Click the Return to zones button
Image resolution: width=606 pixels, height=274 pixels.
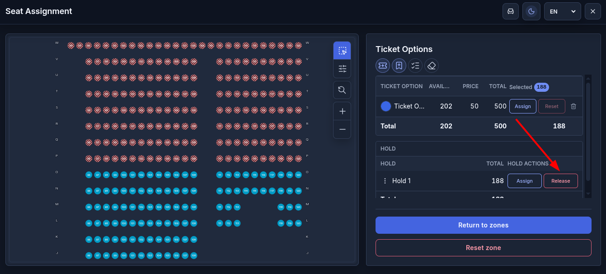pyautogui.click(x=484, y=225)
